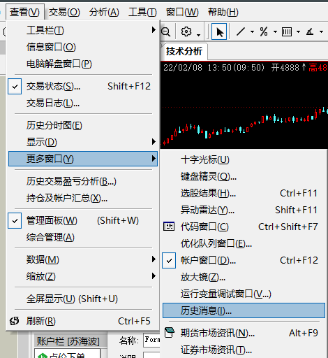Select the arrow pointer tool
The image size is (328, 358).
pos(219,31)
